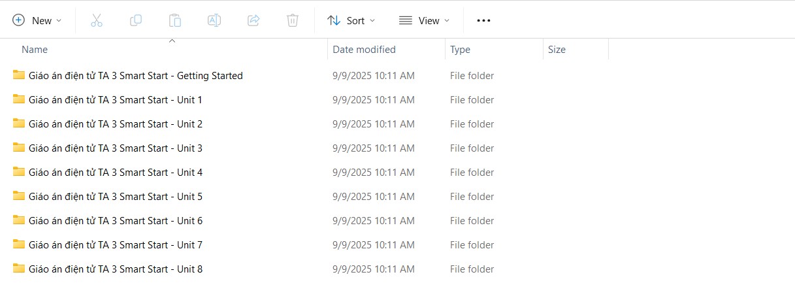Click the folder icon beside Unit 6
The height and width of the screenshot is (283, 795).
18,220
